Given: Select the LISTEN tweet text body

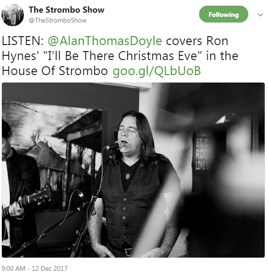Looking at the screenshot, I should (x=120, y=56).
